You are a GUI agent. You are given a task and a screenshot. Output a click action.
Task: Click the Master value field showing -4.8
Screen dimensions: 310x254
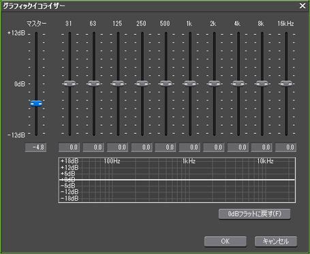coord(36,147)
